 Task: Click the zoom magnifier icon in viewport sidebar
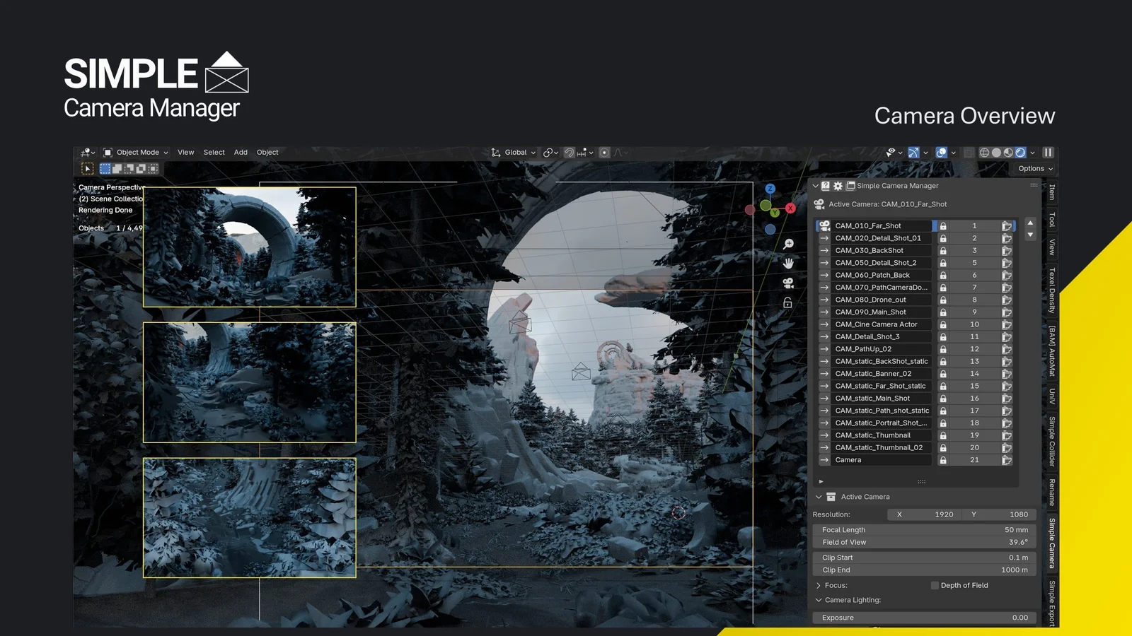(788, 244)
